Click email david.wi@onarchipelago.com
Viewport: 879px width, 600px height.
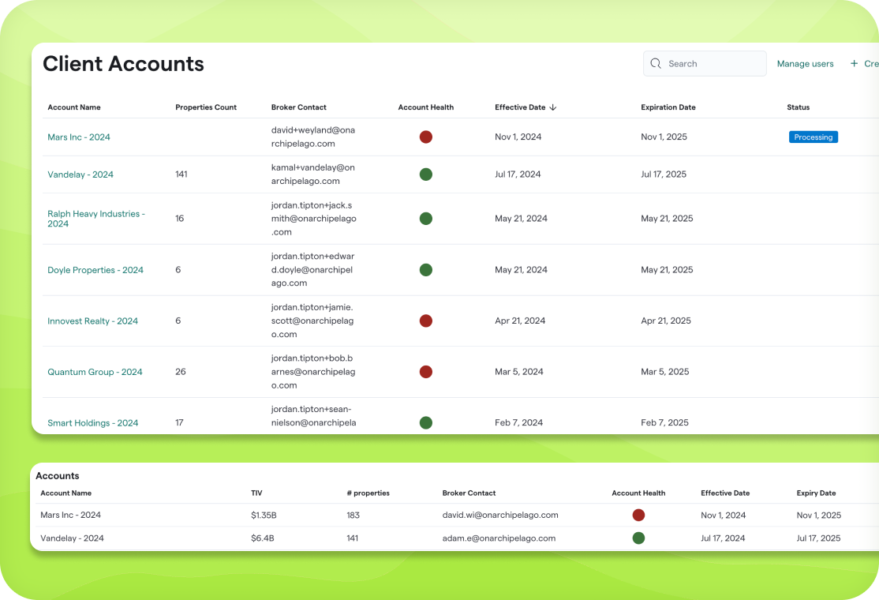pyautogui.click(x=500, y=516)
